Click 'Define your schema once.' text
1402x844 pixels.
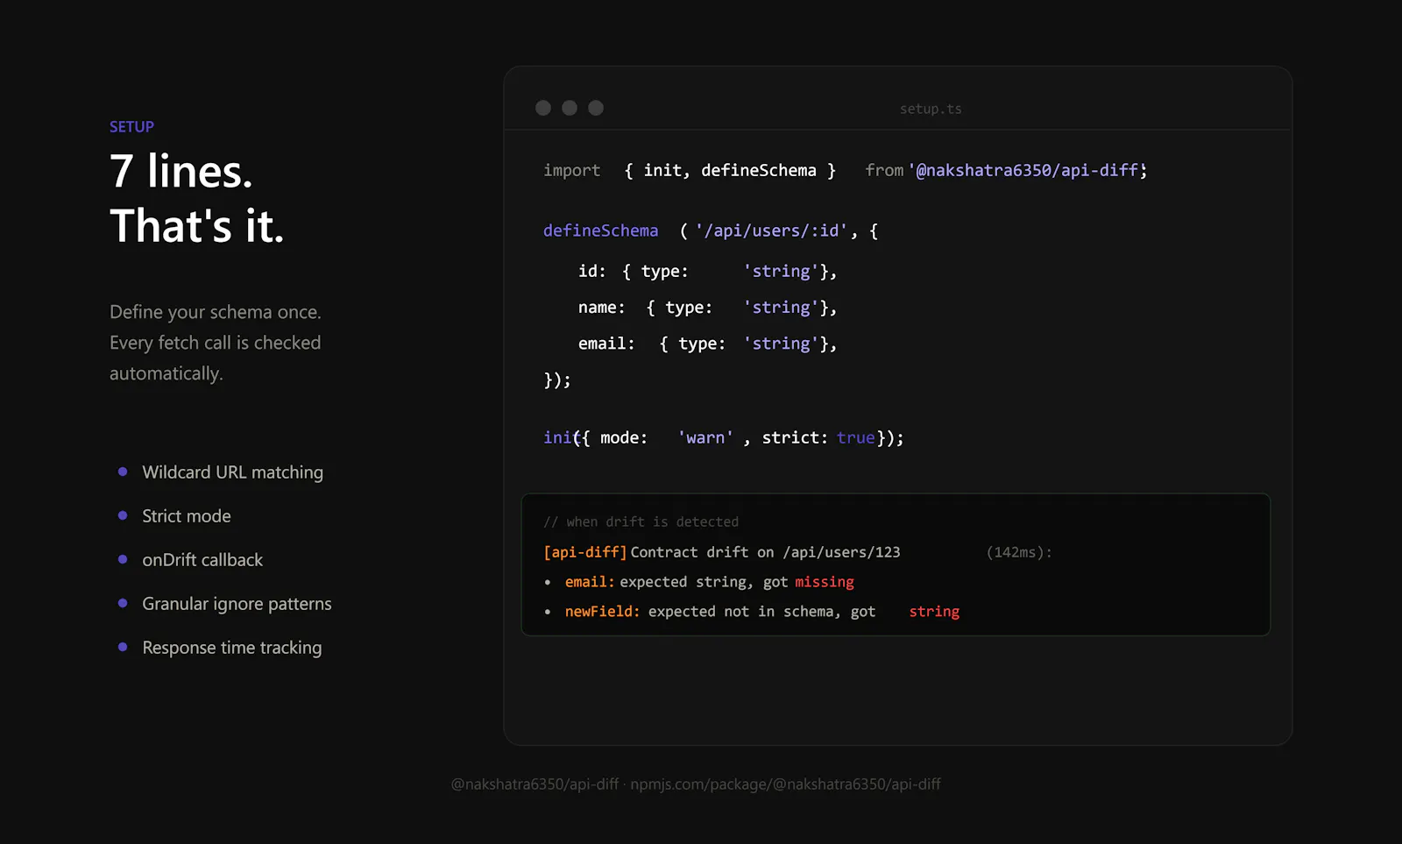pyautogui.click(x=216, y=312)
